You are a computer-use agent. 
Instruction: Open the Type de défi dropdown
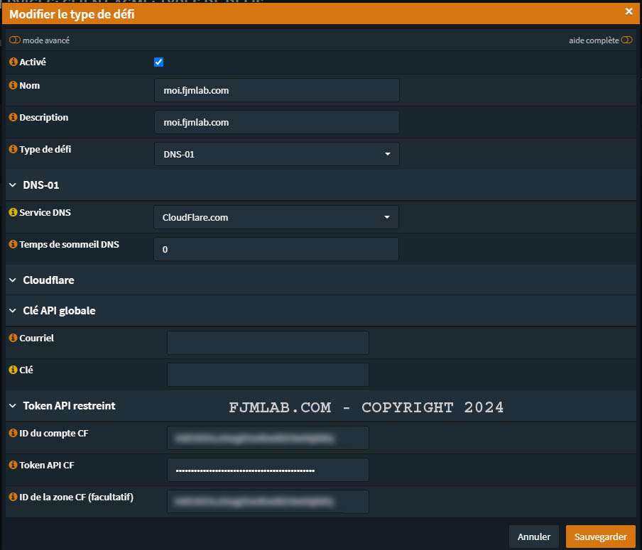point(276,154)
